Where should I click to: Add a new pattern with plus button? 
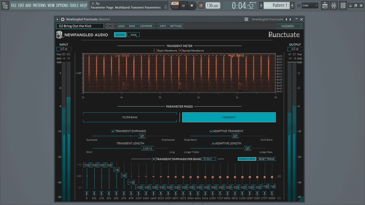pos(292,5)
